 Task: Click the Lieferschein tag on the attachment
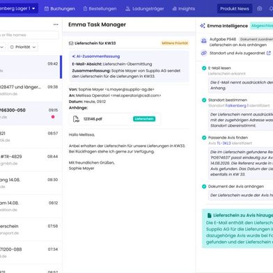coord(144,119)
